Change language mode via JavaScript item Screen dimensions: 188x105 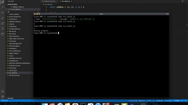(159, 101)
